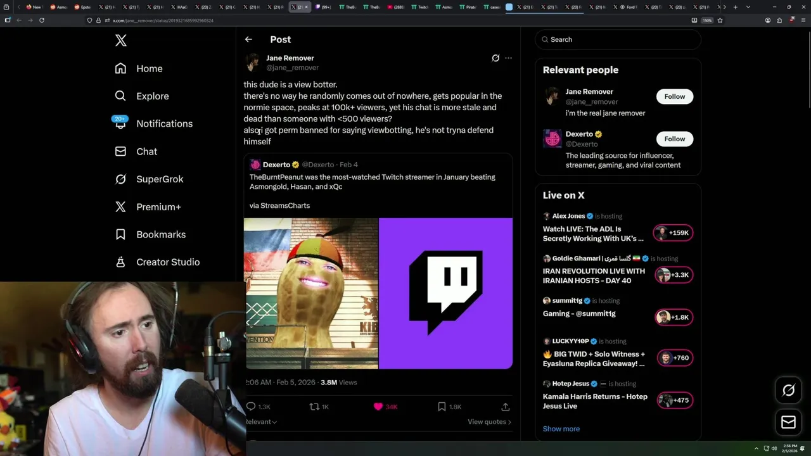811x456 pixels.
Task: Join LUCKYY10P space with +760 badge
Action: 675,358
